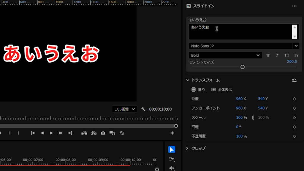
Task: Reset the トランスフォーム parameters
Action: point(294,80)
